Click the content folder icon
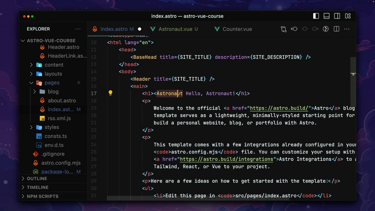 [x=39, y=65]
